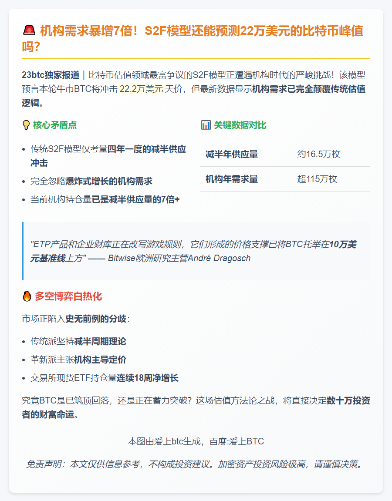Click the lightbulb icon beside 核心矛盾点
The image size is (392, 501).
coord(26,125)
